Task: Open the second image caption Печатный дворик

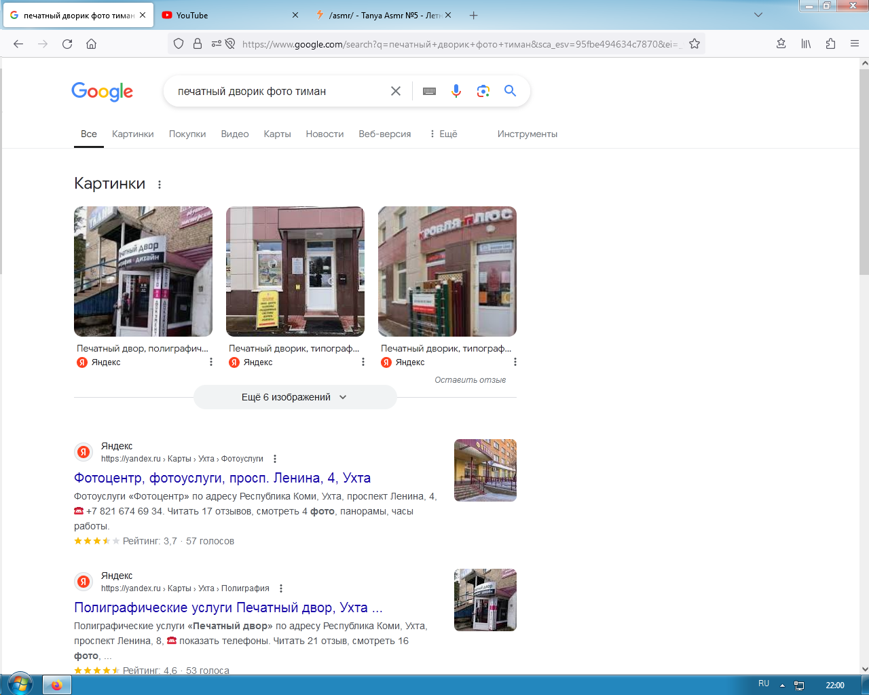Action: point(294,348)
